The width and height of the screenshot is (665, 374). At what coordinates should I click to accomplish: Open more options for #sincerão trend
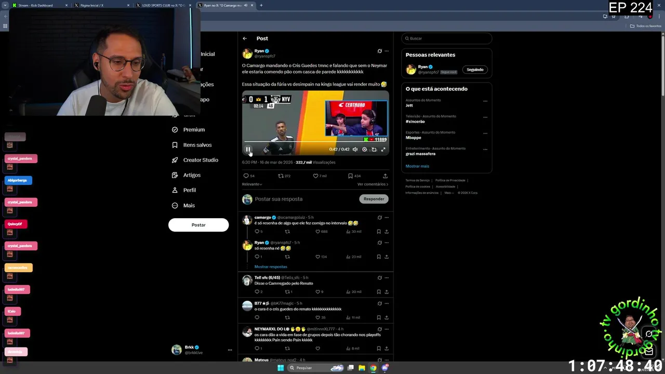[485, 117]
